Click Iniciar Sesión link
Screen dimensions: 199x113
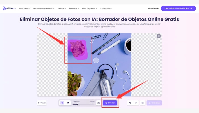point(153,8)
